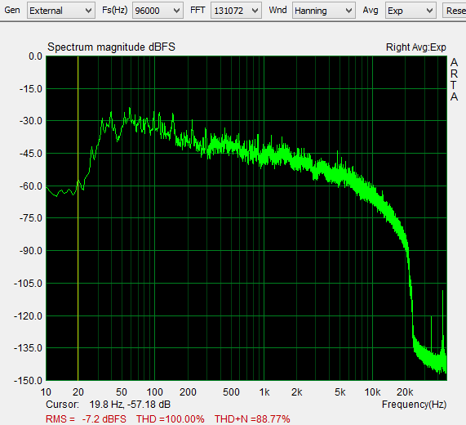Click the RMS -7.2 dBFS readout

click(x=86, y=419)
